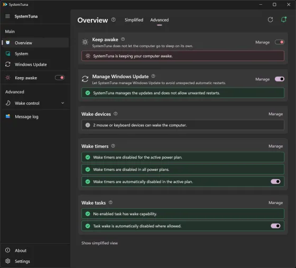Click 'Wake timers are disabled in all power plans'

(183, 169)
